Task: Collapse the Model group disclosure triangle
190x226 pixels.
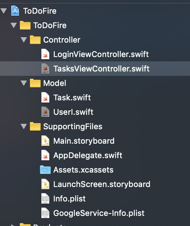Action: pyautogui.click(x=24, y=83)
